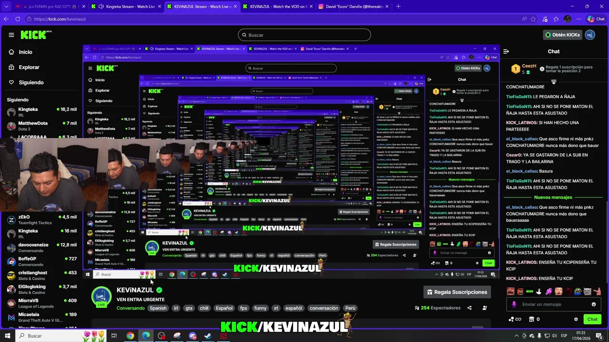The image size is (609, 342).
Task: Open read aloud icon in address bar
Action: click(524, 19)
